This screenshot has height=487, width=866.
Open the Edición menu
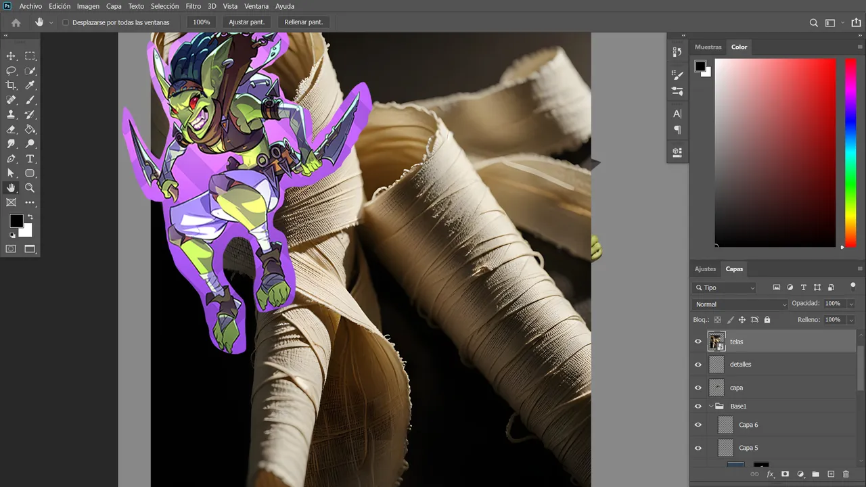coord(60,6)
